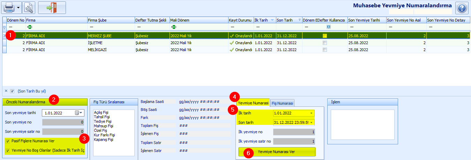Open the print preview settings wrench icon
Screen dimensions: 471x160
click(29, 7)
